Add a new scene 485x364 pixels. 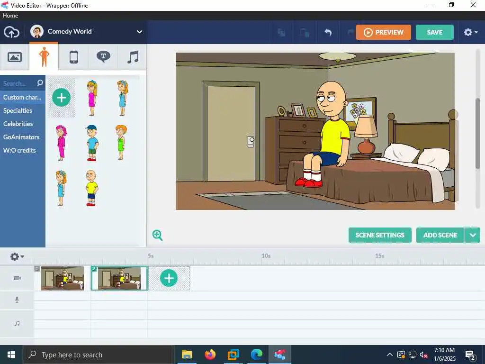(440, 235)
